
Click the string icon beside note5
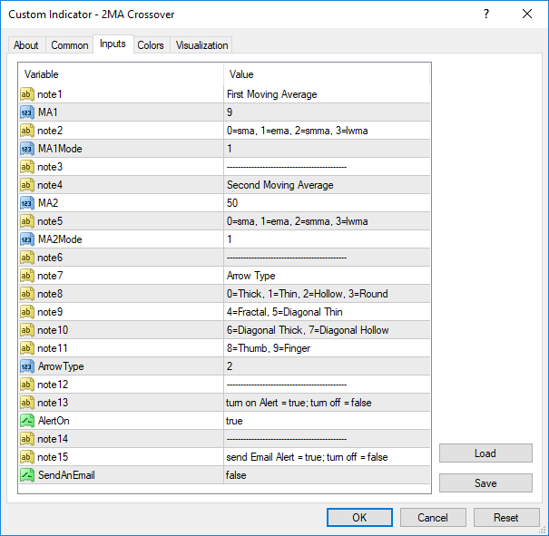[x=27, y=221]
